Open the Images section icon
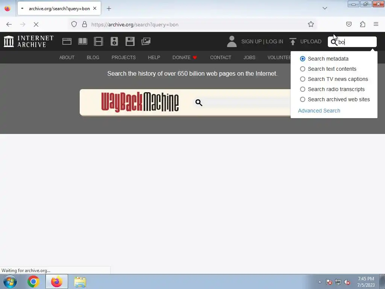The image size is (385, 289). coord(146,41)
